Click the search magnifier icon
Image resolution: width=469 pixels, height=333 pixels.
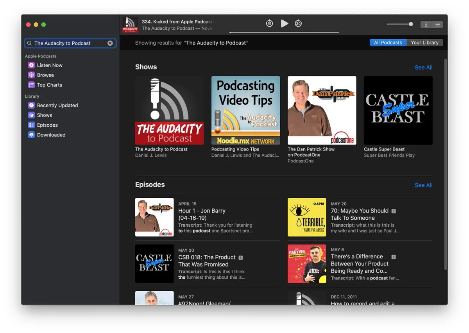point(30,43)
